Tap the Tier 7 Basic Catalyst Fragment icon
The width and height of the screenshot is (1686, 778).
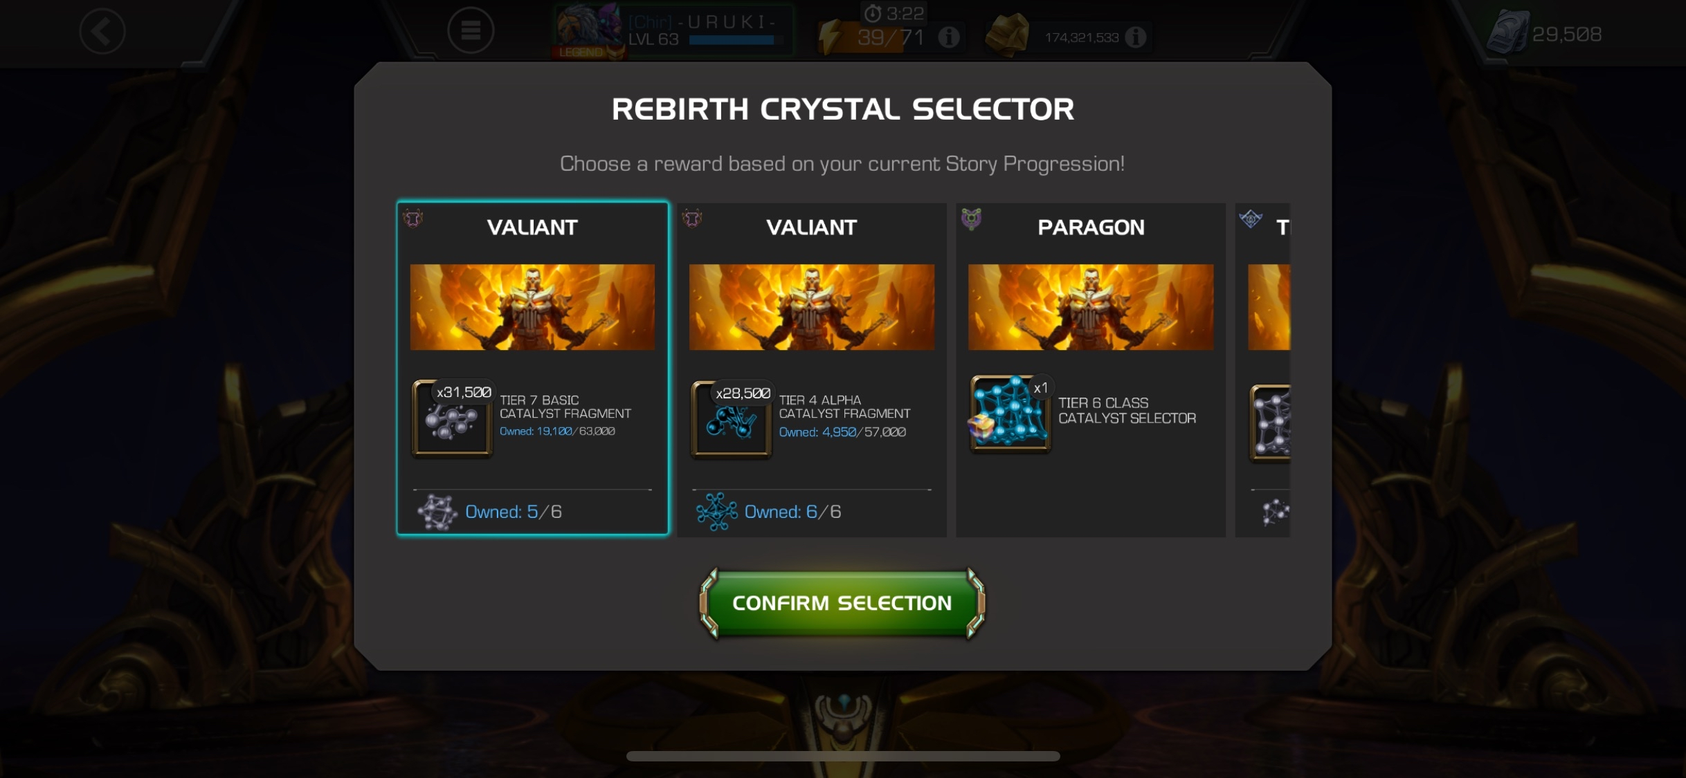coord(453,418)
